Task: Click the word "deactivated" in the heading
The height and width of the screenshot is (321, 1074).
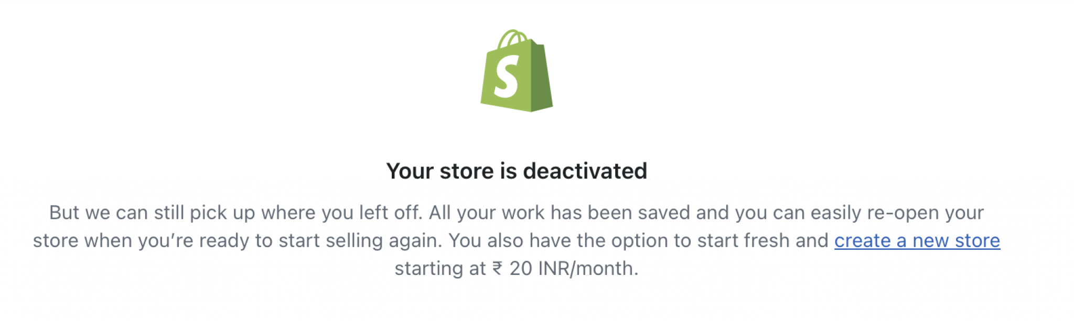Action: tap(585, 171)
